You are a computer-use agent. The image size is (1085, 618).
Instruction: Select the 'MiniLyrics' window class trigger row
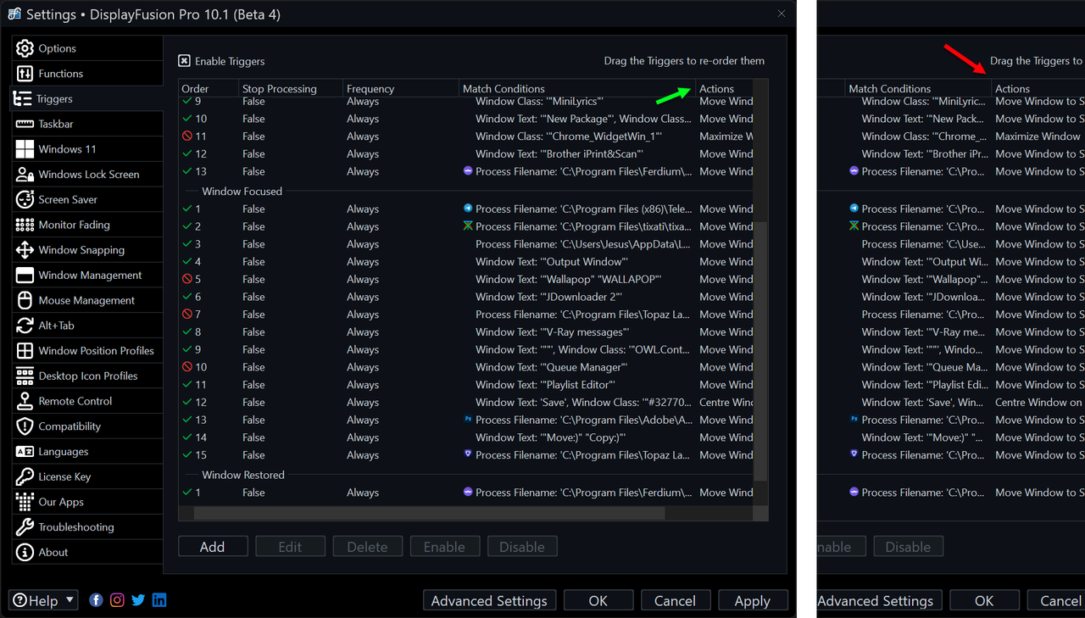point(466,102)
